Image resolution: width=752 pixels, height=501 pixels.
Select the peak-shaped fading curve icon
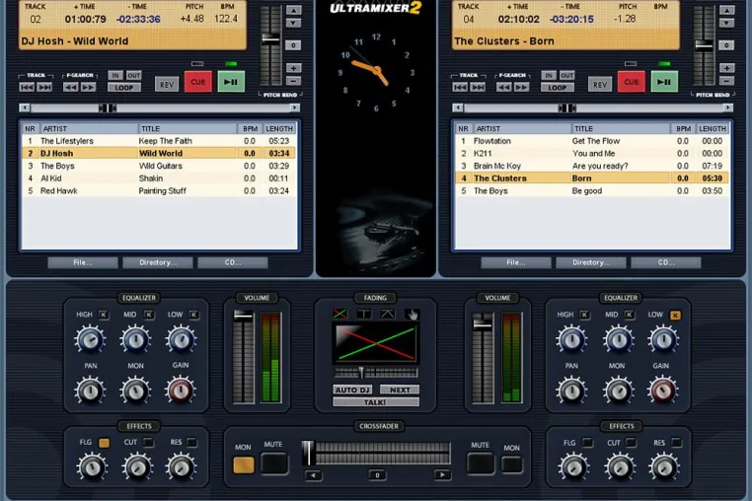click(x=388, y=314)
